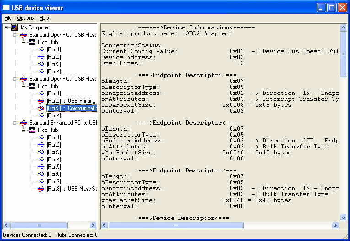This screenshot has width=350, height=241.
Task: Collapse RootHub that contains the USB Printing port
Action: 24,86
